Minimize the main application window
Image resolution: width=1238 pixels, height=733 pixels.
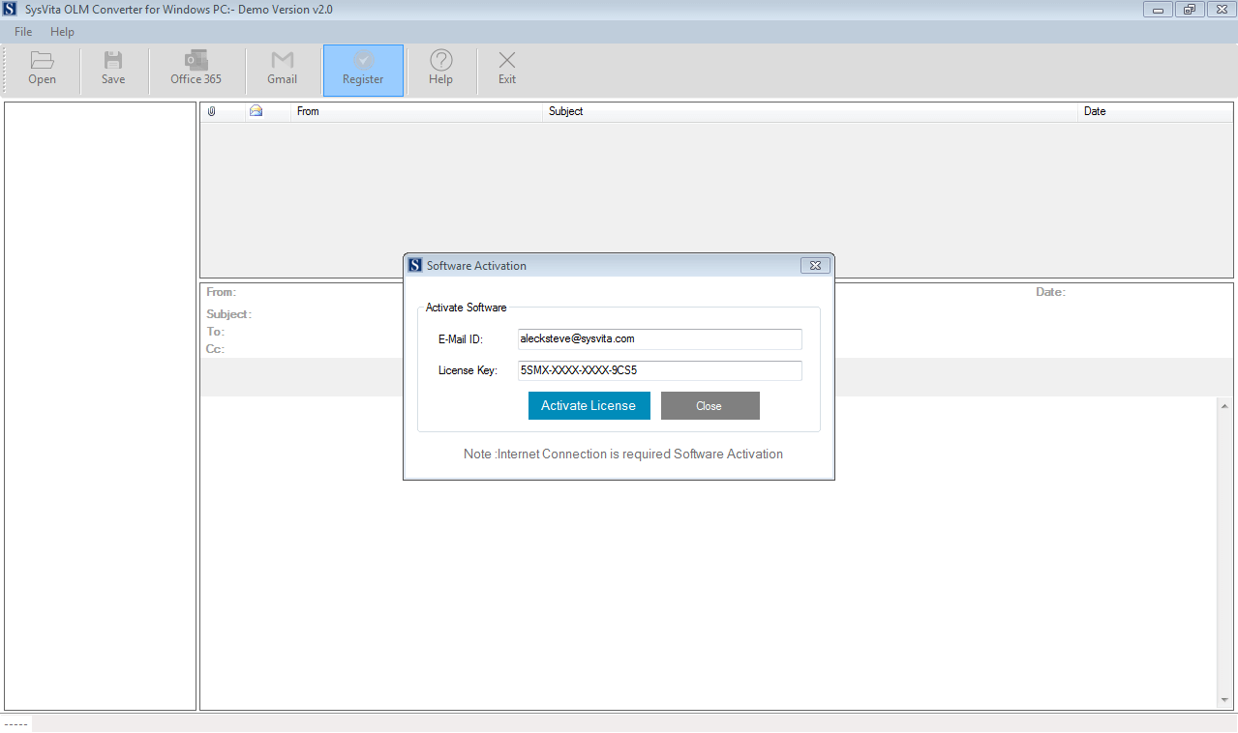(1157, 10)
